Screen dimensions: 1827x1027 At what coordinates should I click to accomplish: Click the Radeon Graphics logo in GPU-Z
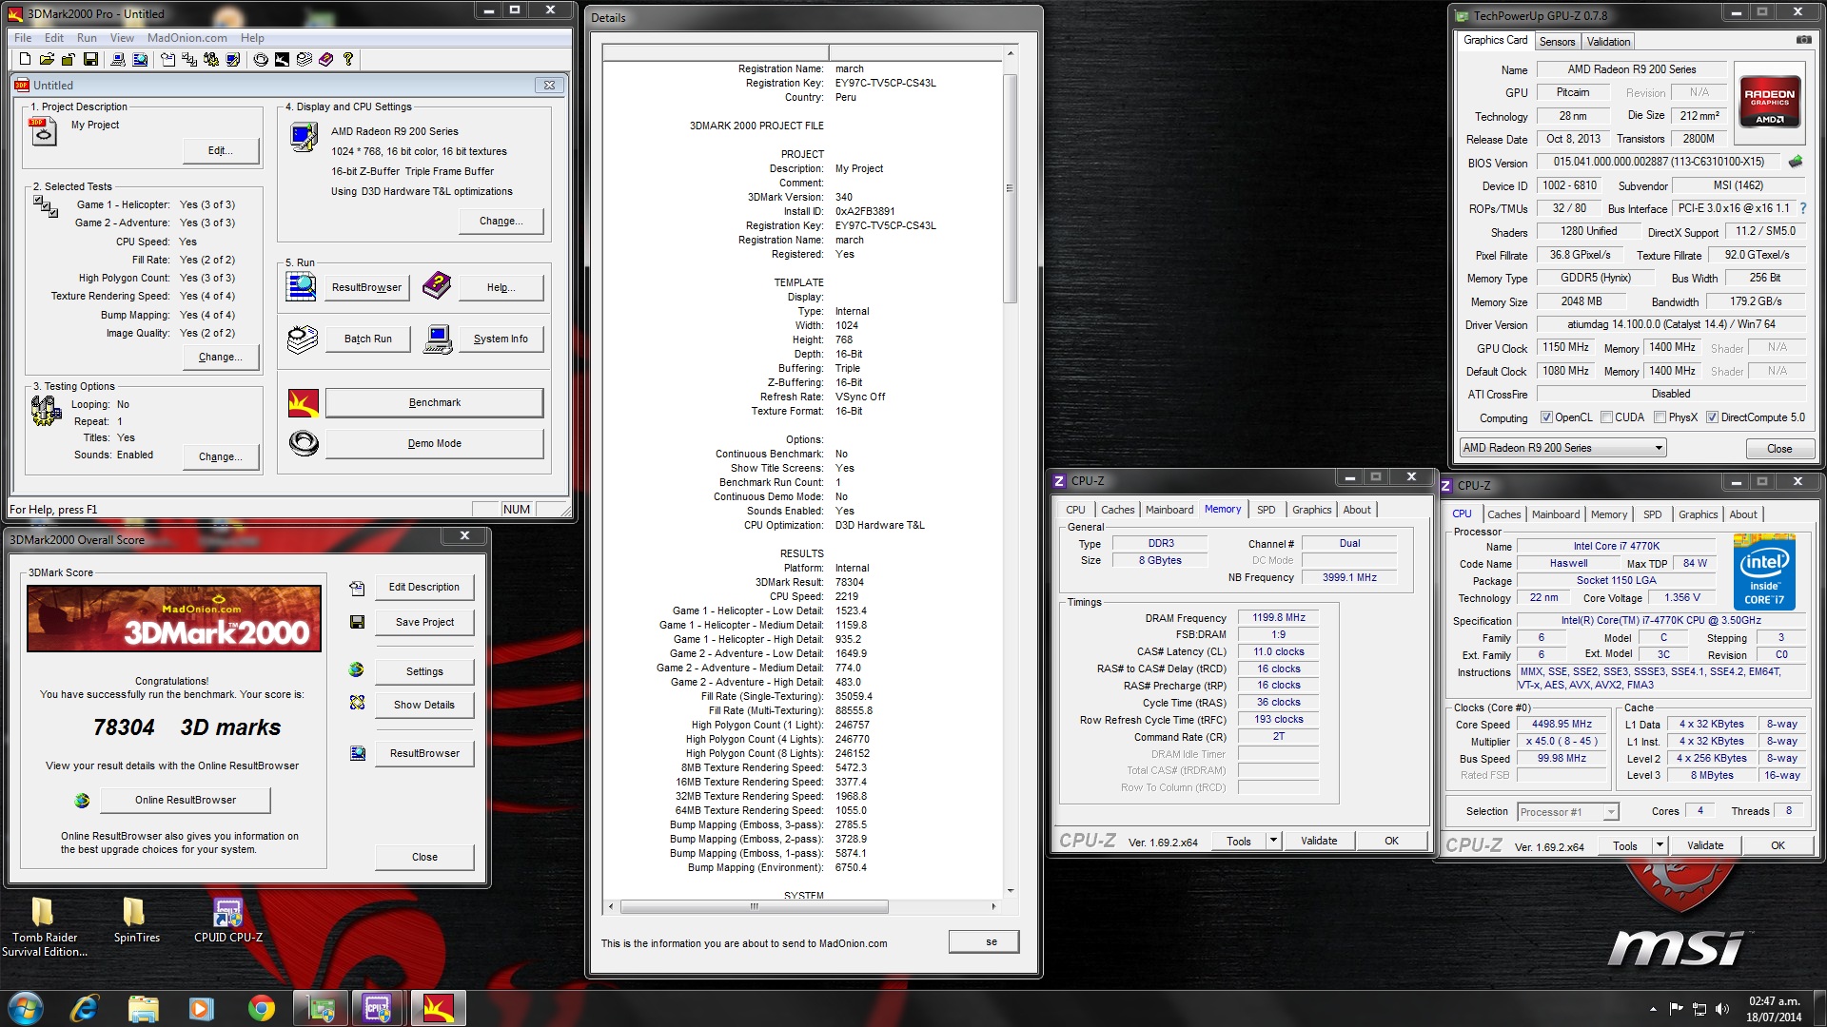pos(1769,101)
